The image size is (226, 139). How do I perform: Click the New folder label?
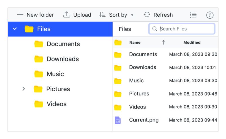(x=40, y=15)
